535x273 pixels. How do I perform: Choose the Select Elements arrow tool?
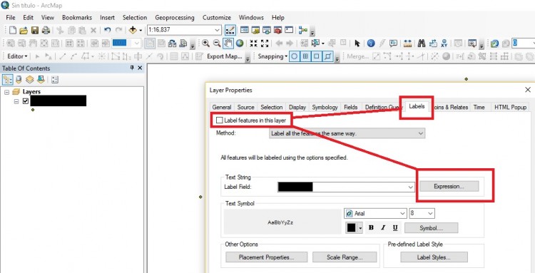click(x=357, y=43)
